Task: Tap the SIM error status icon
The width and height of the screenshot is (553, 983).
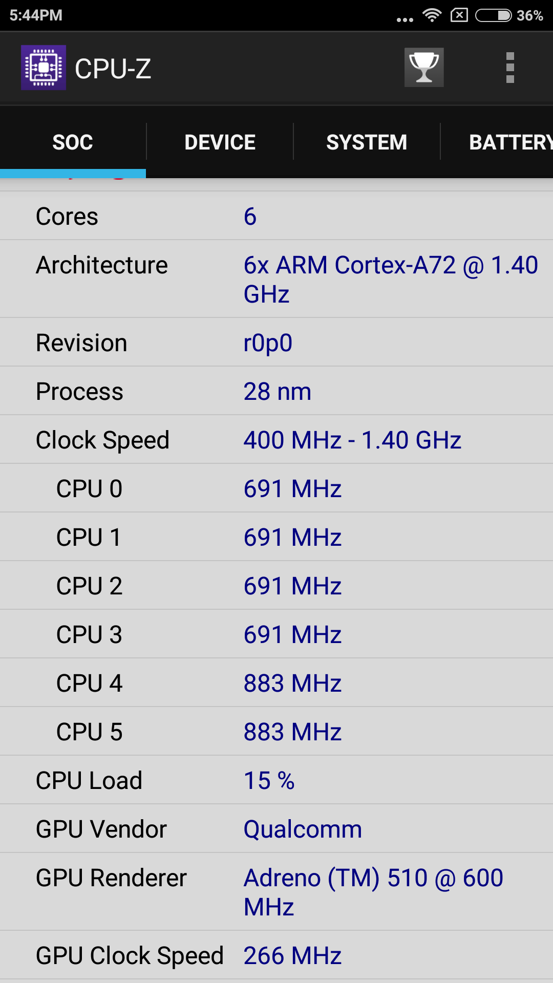Action: [459, 15]
